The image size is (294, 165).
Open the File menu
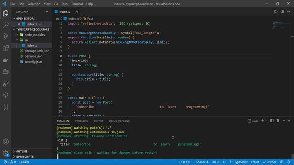pyautogui.click(x=12, y=4)
